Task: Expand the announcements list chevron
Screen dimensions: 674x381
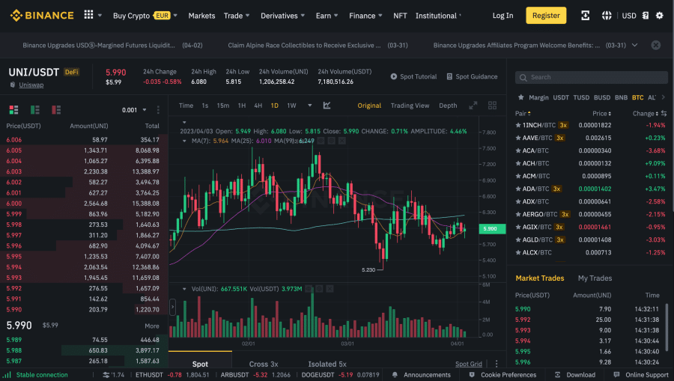Action: 634,45
